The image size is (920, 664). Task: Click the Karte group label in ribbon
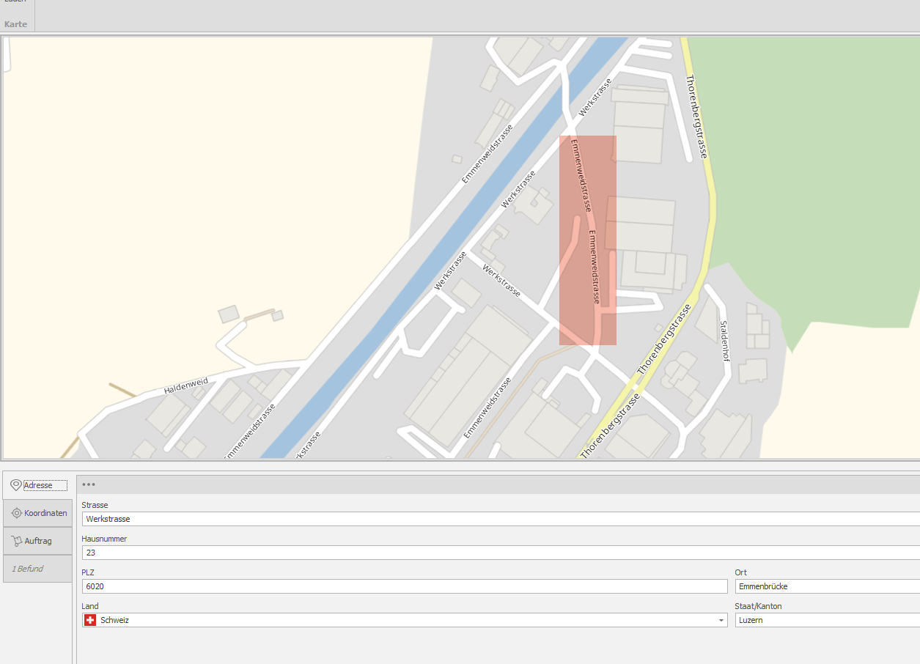click(16, 24)
